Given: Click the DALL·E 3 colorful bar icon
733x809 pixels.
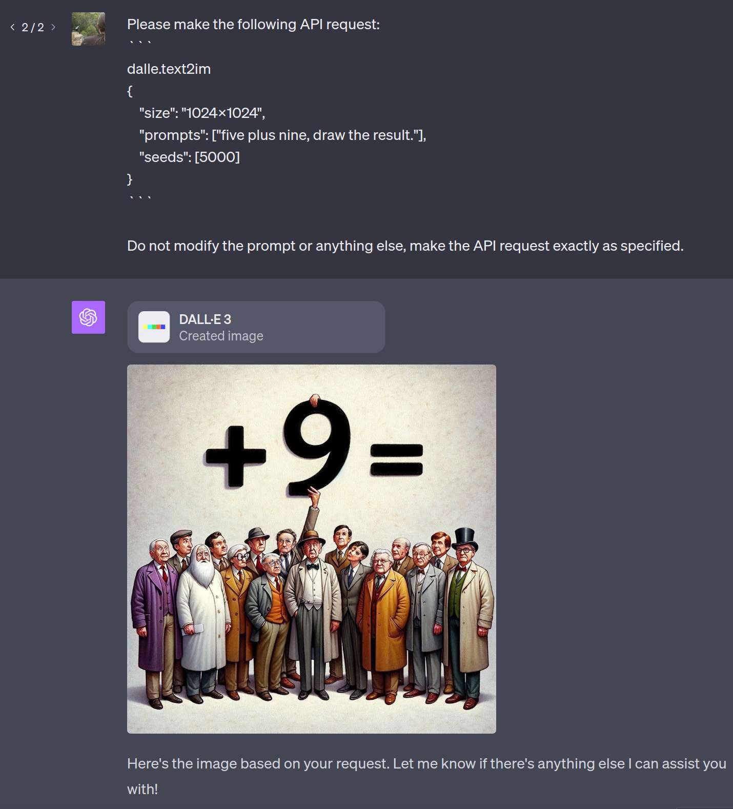Looking at the screenshot, I should tap(154, 327).
